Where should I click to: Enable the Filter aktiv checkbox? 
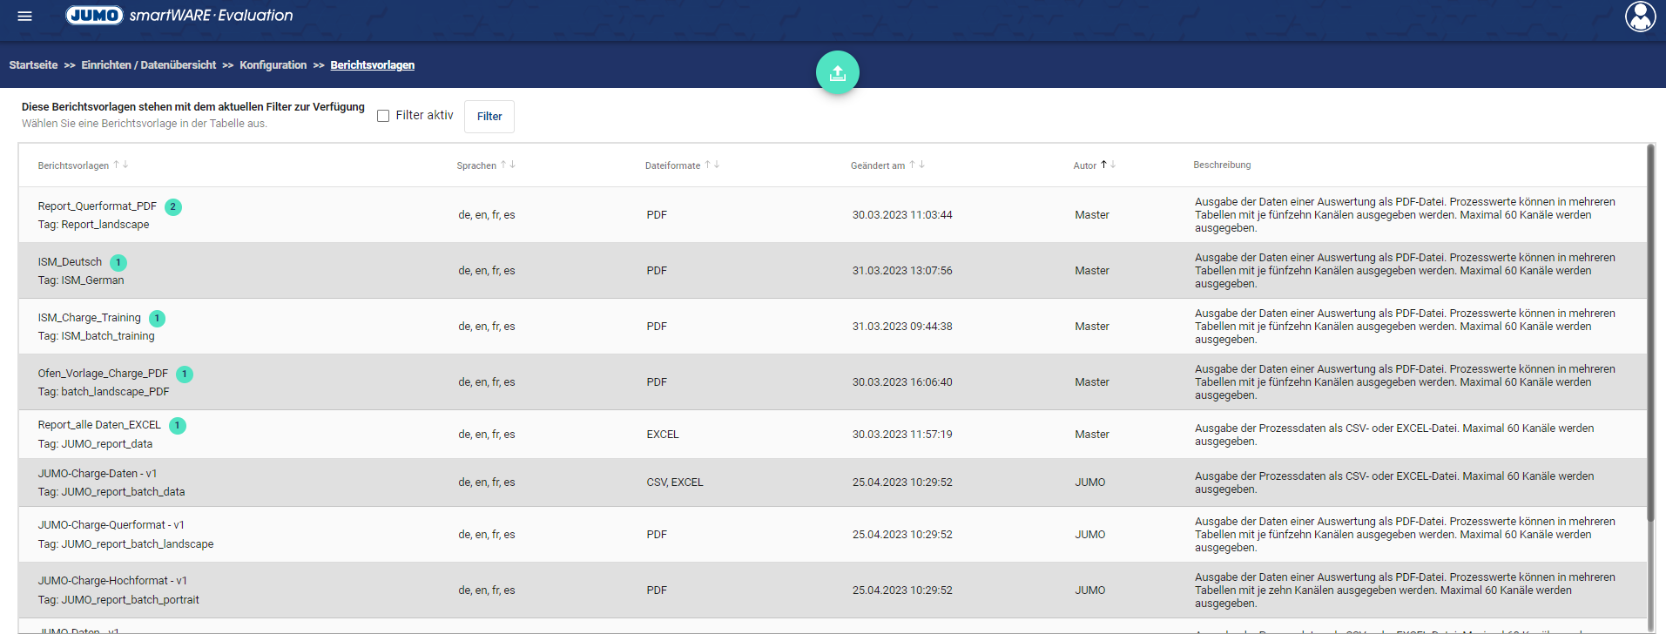click(383, 116)
